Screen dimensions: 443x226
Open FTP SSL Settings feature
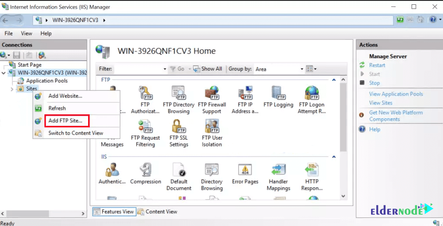(179, 133)
